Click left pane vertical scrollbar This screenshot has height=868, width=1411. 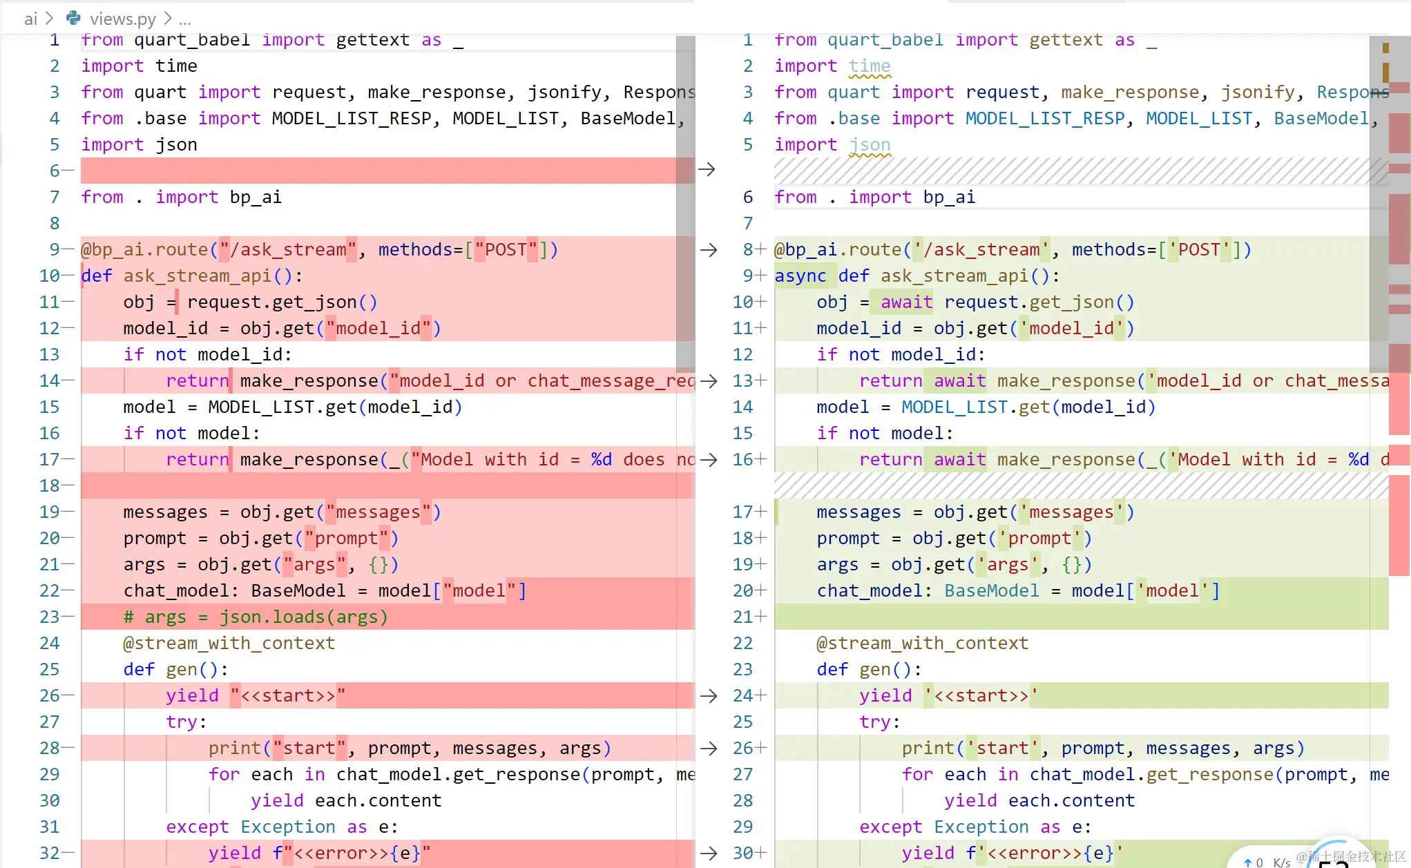[x=685, y=204]
